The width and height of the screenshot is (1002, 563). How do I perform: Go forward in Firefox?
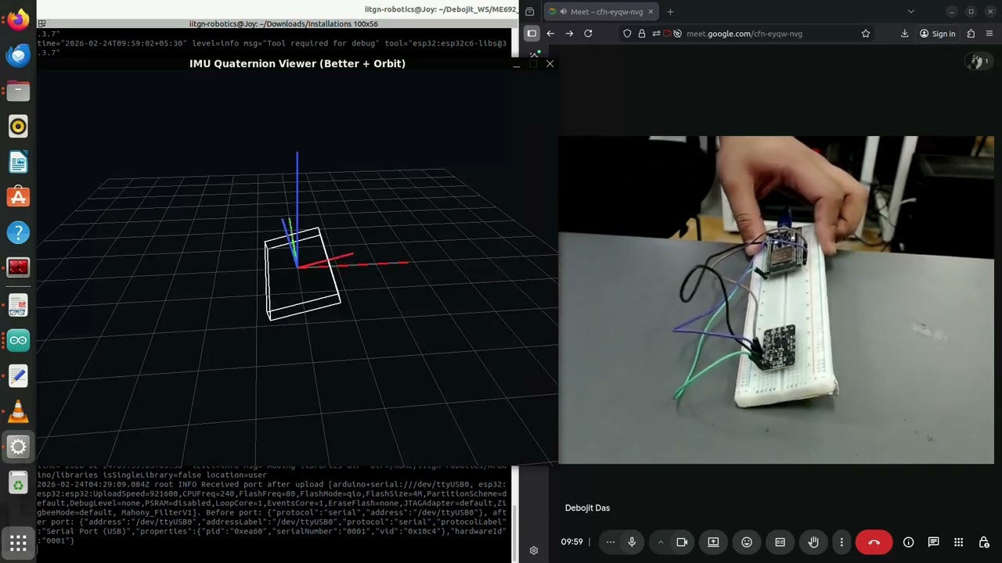click(569, 34)
